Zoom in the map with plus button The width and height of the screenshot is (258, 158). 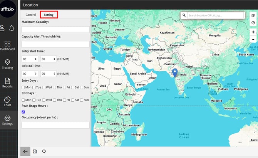[x=253, y=32]
